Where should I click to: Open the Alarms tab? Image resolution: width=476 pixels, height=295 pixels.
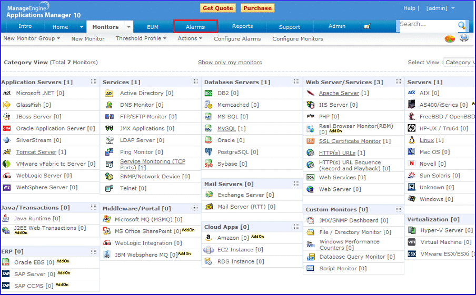pyautogui.click(x=195, y=27)
